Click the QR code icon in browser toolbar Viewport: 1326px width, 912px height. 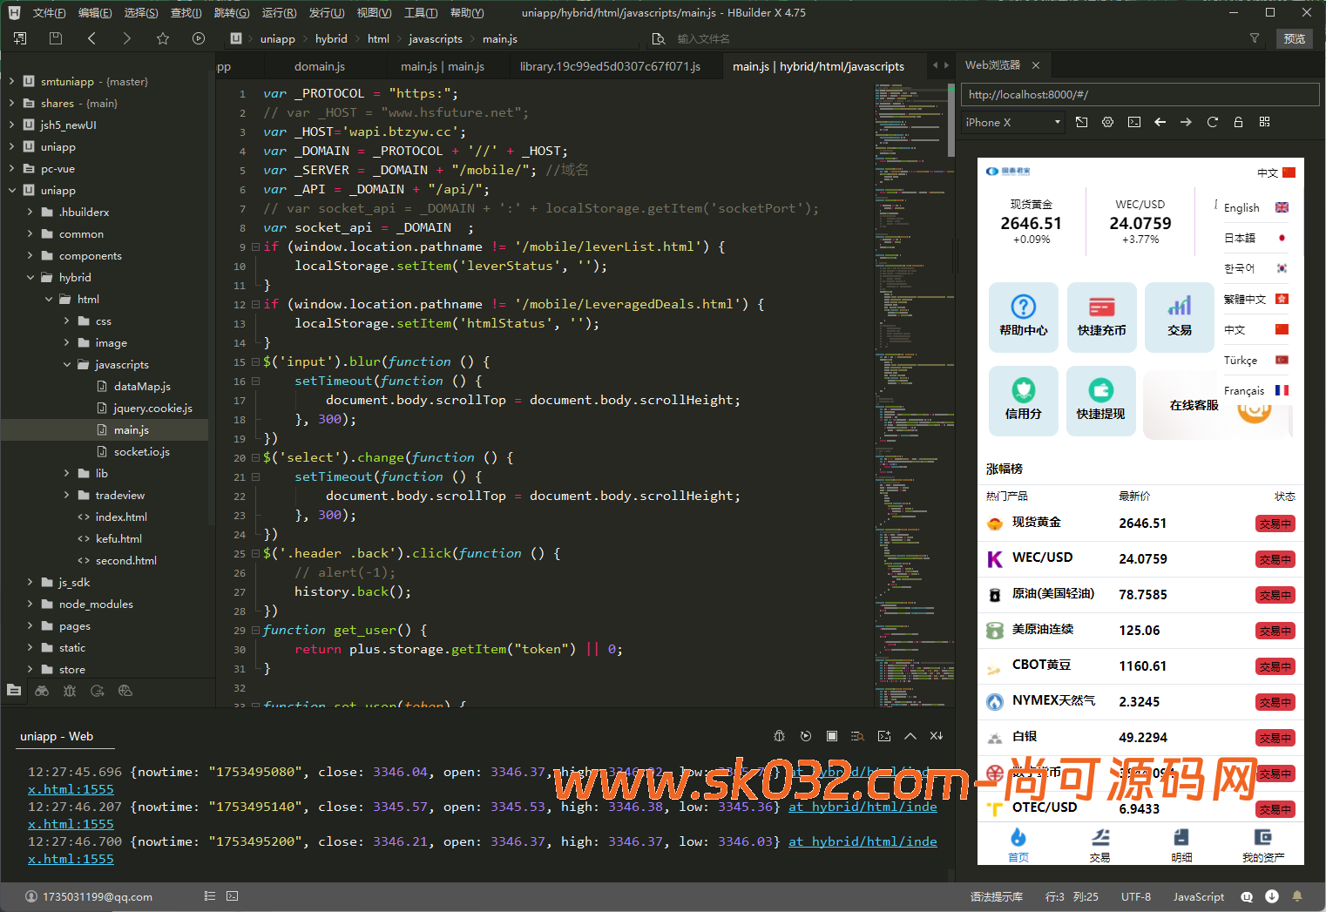click(x=1264, y=122)
